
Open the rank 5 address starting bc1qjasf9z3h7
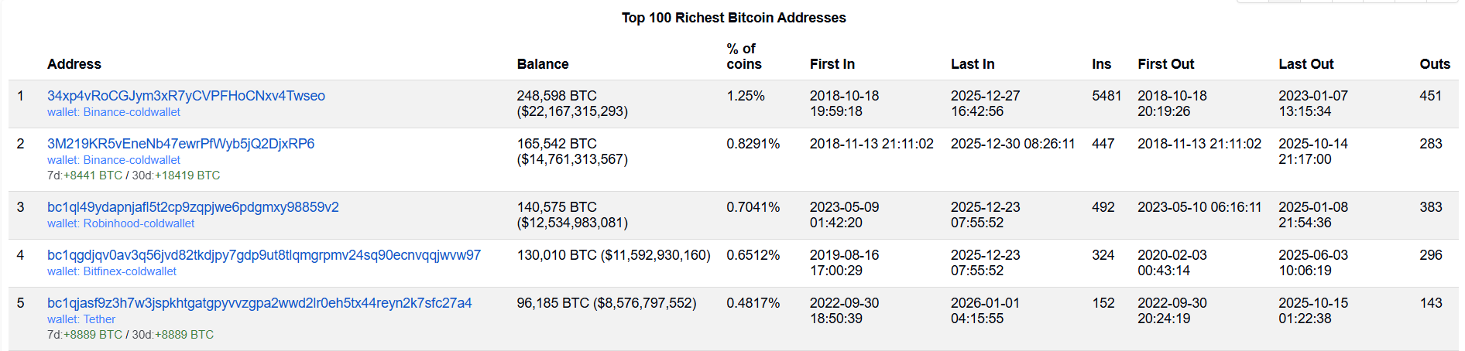tap(259, 303)
